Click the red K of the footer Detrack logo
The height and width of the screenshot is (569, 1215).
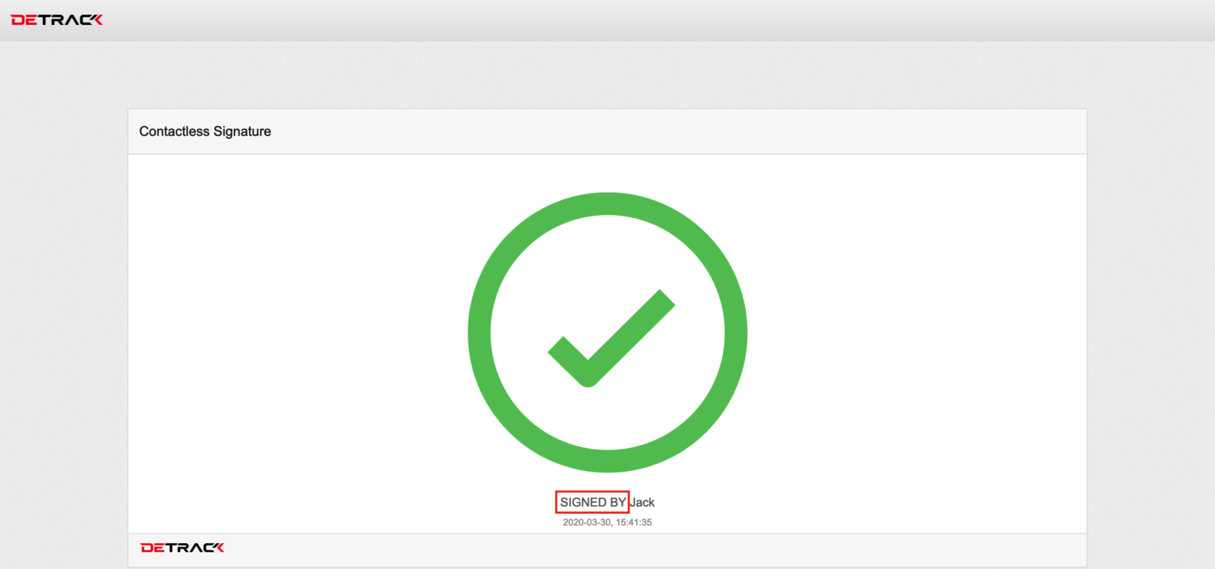click(218, 548)
